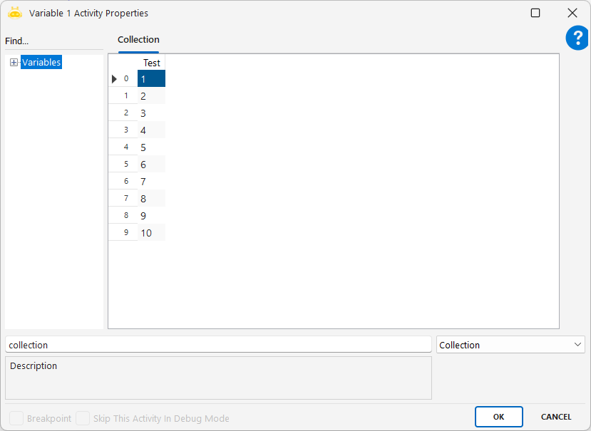Viewport: 591px width, 431px height.
Task: Close the Activity Properties dialog
Action: pyautogui.click(x=572, y=13)
